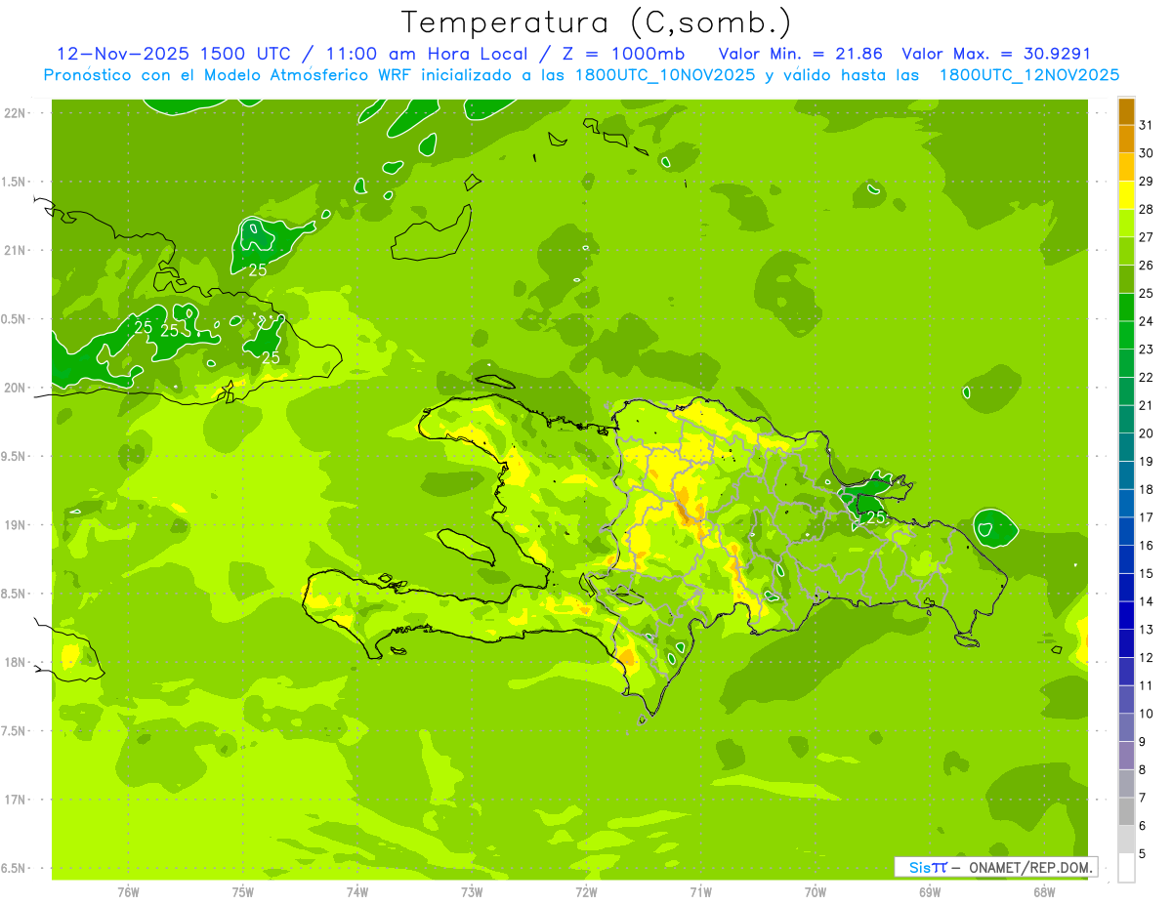
Task: Click the color bar swatch between 28 and 29
Action: [x=1126, y=195]
